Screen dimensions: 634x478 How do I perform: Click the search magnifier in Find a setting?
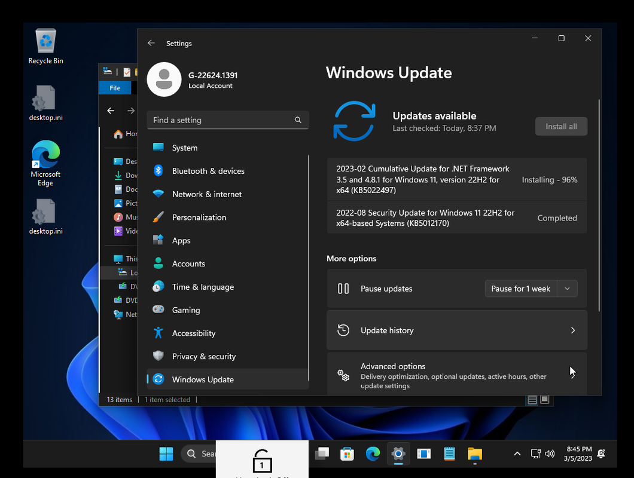click(298, 120)
